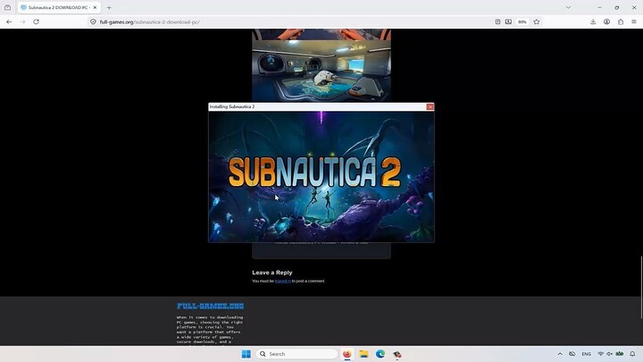Open the Wi-Fi network tray icon
643x362 pixels.
pos(600,354)
